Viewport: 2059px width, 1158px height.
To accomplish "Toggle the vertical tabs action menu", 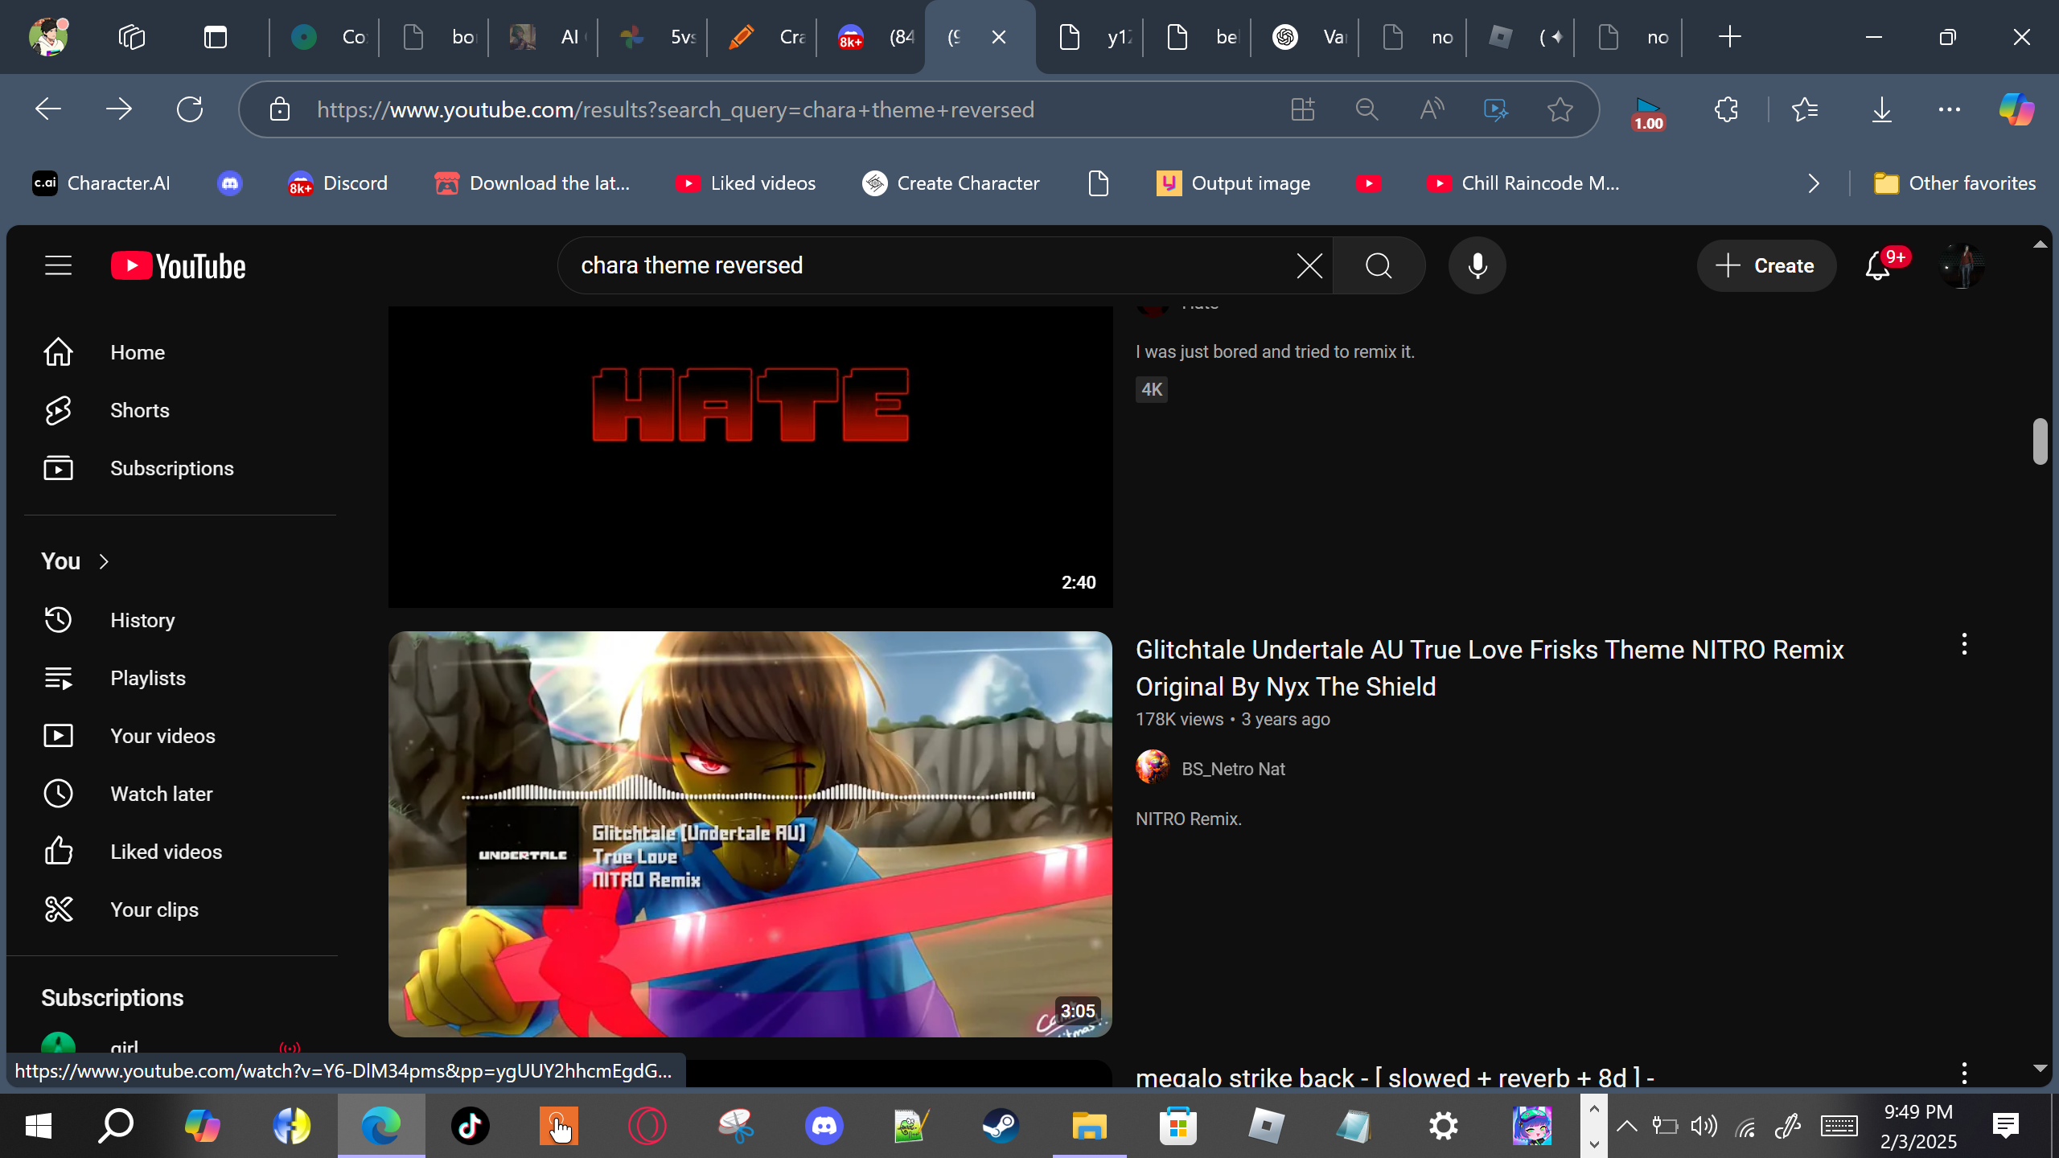I will point(216,37).
